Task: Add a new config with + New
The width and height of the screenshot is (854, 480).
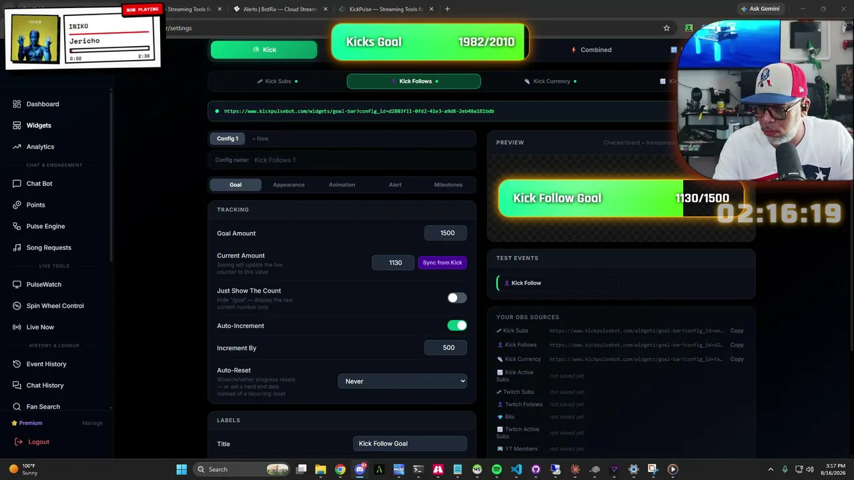Action: click(260, 139)
